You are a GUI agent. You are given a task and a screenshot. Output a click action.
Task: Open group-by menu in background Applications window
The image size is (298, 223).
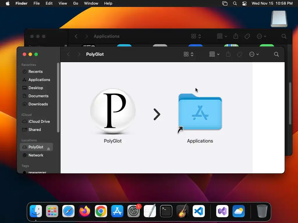pos(222,36)
